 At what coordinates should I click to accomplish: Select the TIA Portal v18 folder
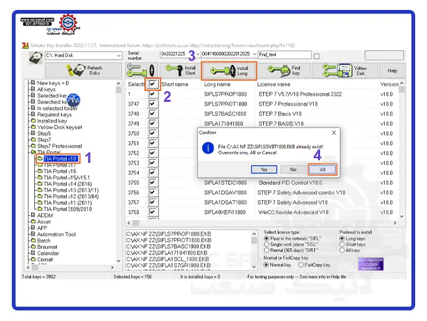pyautogui.click(x=60, y=159)
